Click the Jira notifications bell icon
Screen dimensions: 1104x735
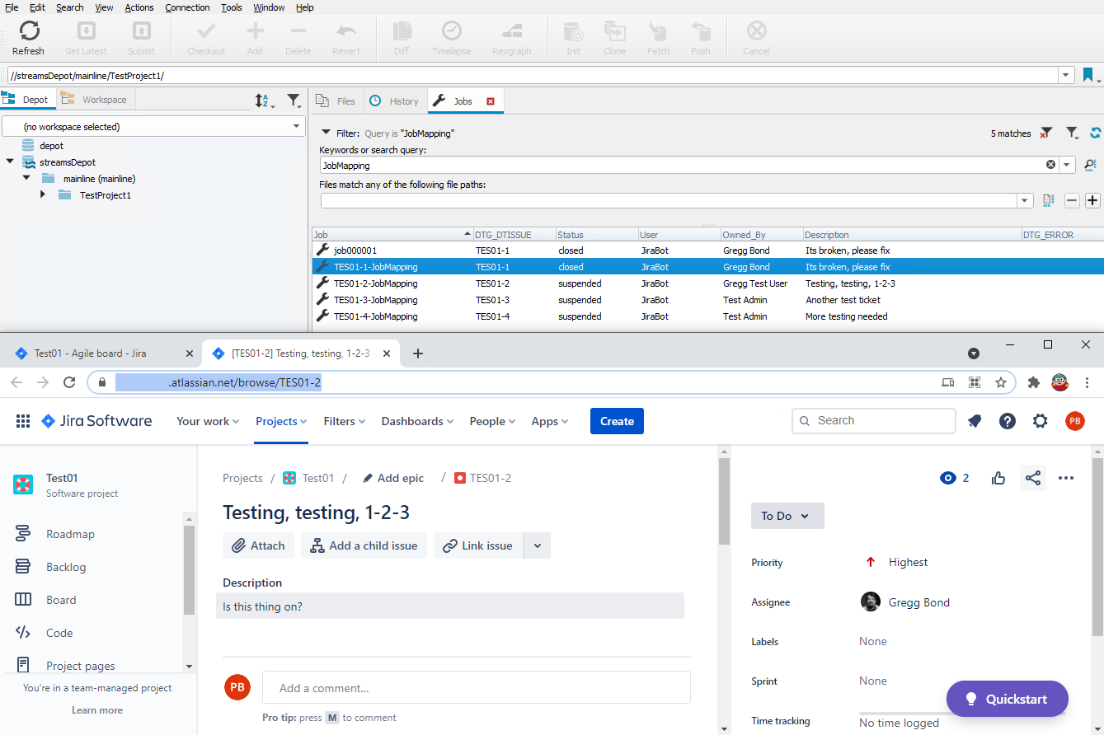(975, 421)
